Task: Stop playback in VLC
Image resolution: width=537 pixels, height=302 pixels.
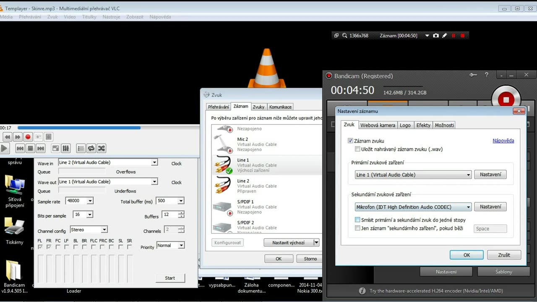Action: [30, 148]
